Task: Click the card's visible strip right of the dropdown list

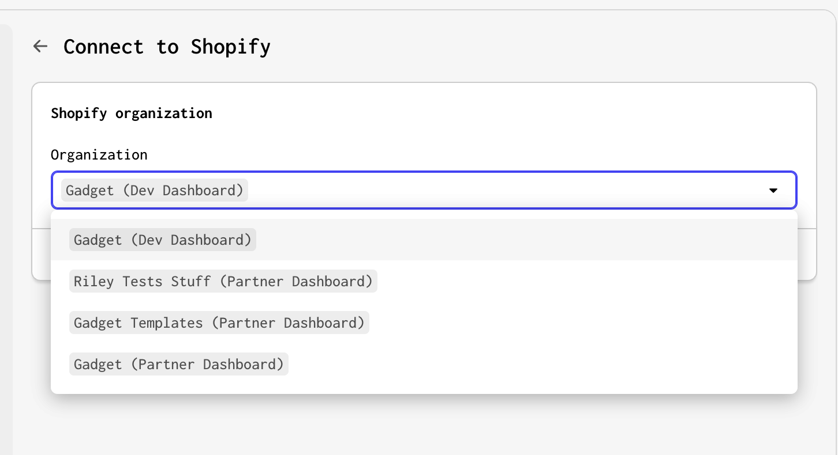Action: pyautogui.click(x=807, y=253)
